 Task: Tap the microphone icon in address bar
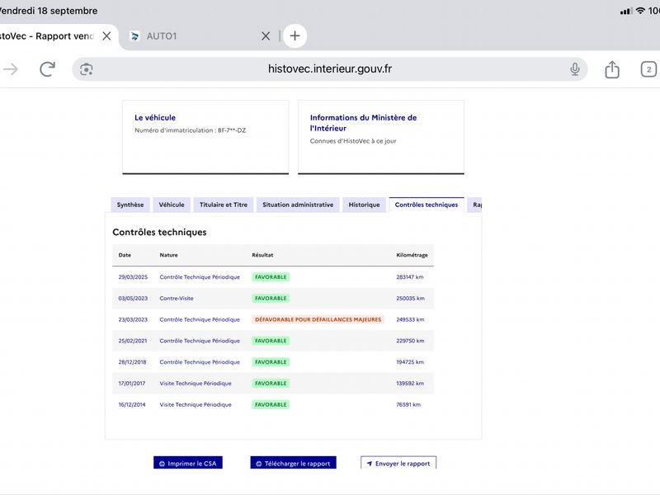pyautogui.click(x=574, y=69)
